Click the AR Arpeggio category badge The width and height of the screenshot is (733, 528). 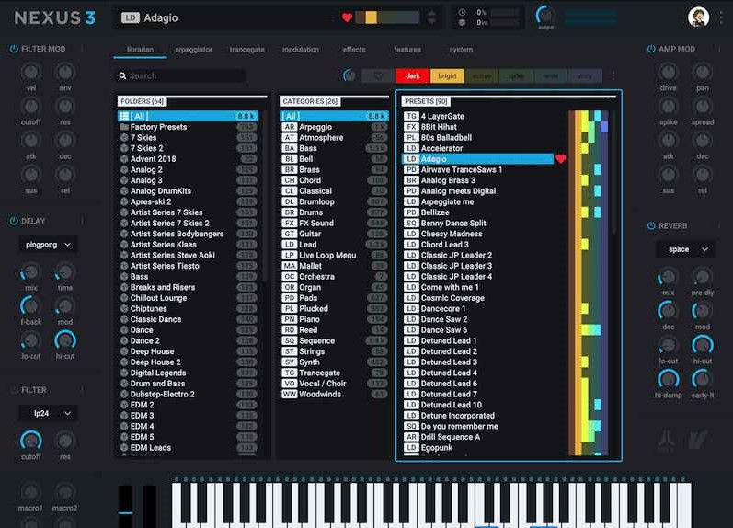coord(290,127)
